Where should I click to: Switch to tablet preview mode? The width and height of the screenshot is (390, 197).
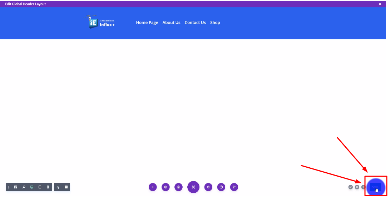40,187
